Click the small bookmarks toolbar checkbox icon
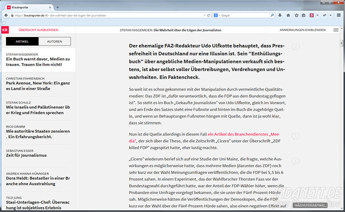This screenshot has width=345, height=212. click(4, 23)
